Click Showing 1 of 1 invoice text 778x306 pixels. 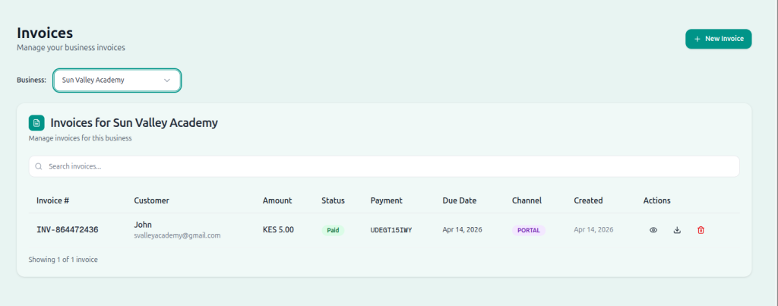63,260
